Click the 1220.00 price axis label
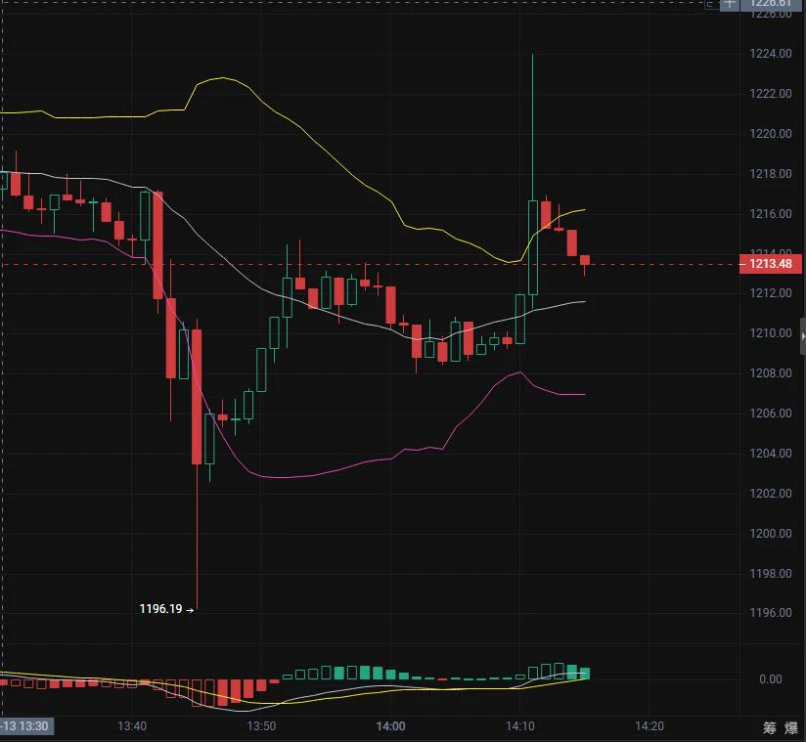 (x=771, y=134)
